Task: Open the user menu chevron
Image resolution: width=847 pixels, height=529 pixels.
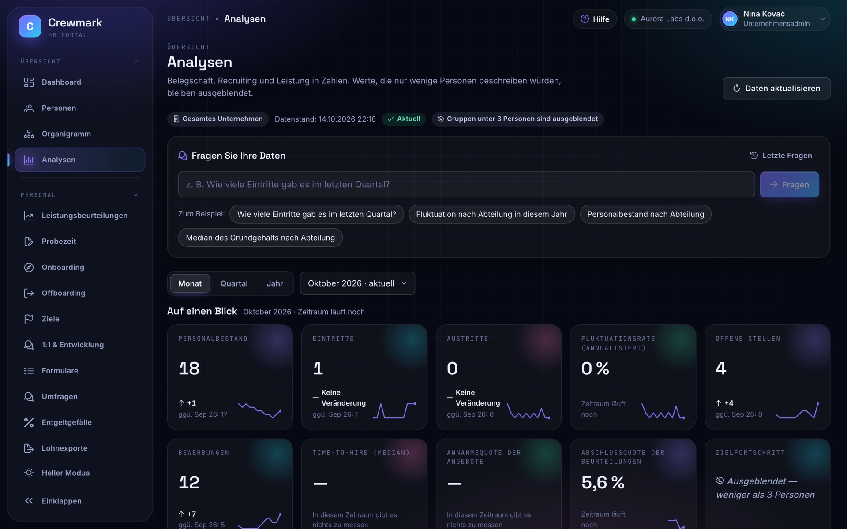Action: [822, 19]
